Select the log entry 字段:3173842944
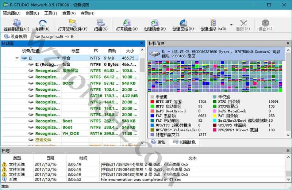The image size is (292, 190). (x=143, y=164)
